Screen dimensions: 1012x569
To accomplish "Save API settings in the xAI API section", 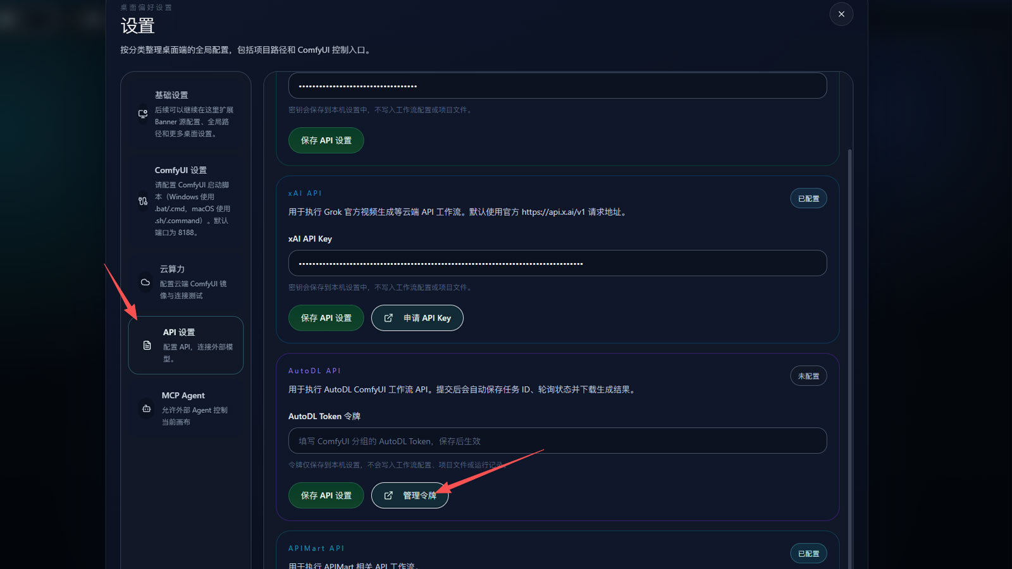I will click(x=326, y=318).
